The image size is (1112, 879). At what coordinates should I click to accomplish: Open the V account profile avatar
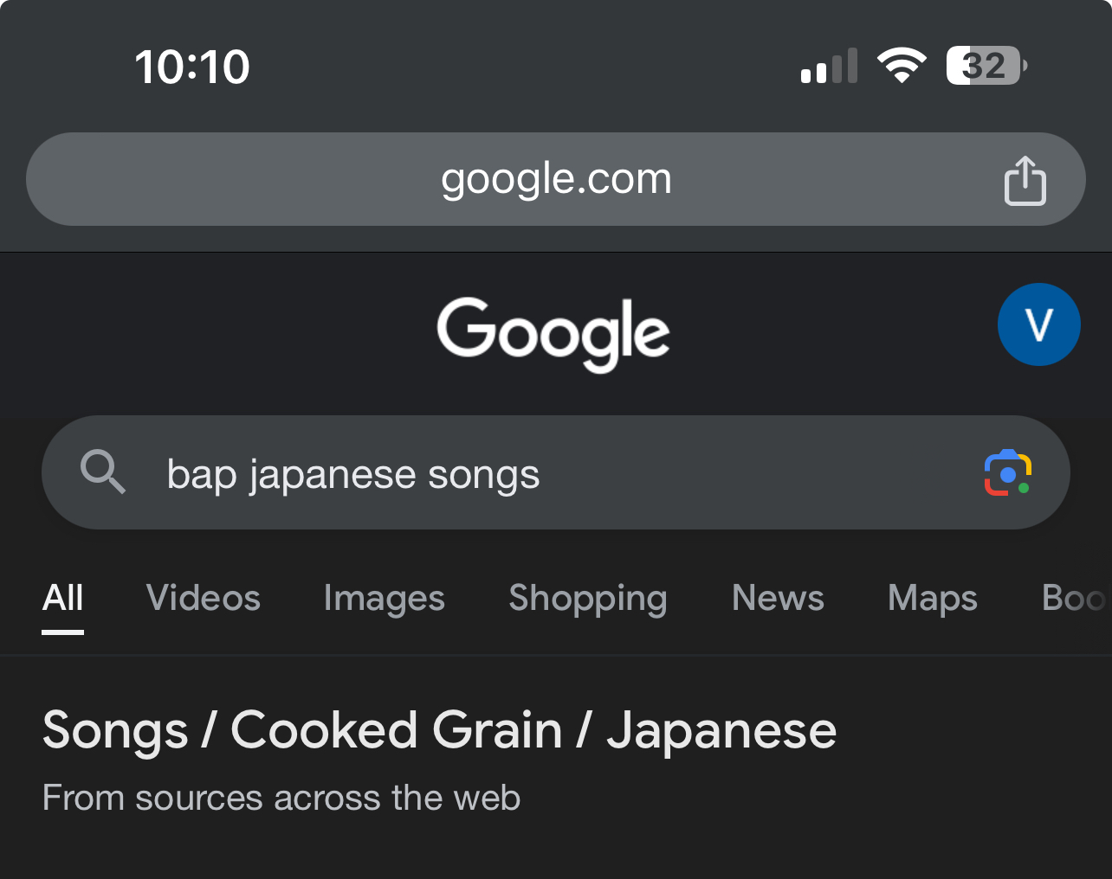1038,324
